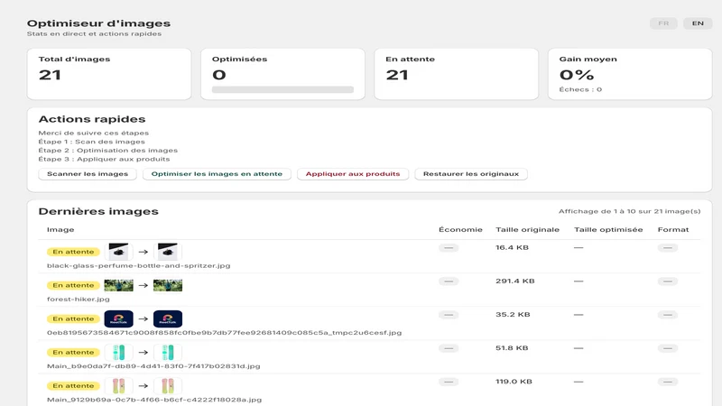This screenshot has height=406, width=722.
Task: Open original thumbnail of Main_b9e0da7f image
Action: pos(119,353)
